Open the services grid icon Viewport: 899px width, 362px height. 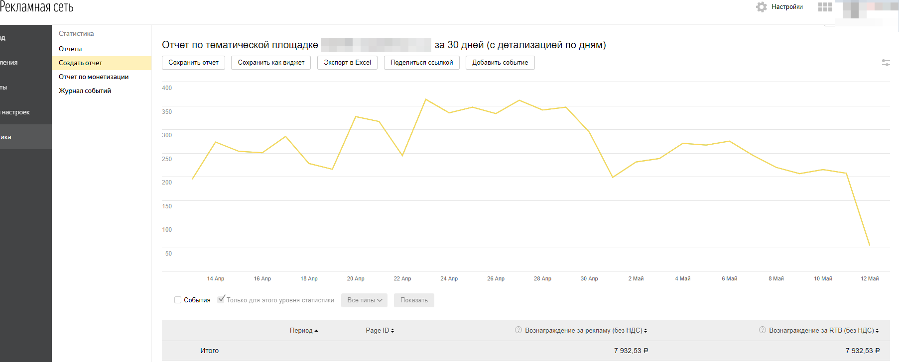(825, 7)
